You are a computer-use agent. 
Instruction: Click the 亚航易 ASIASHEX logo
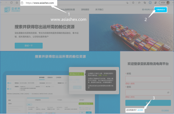(12, 9)
